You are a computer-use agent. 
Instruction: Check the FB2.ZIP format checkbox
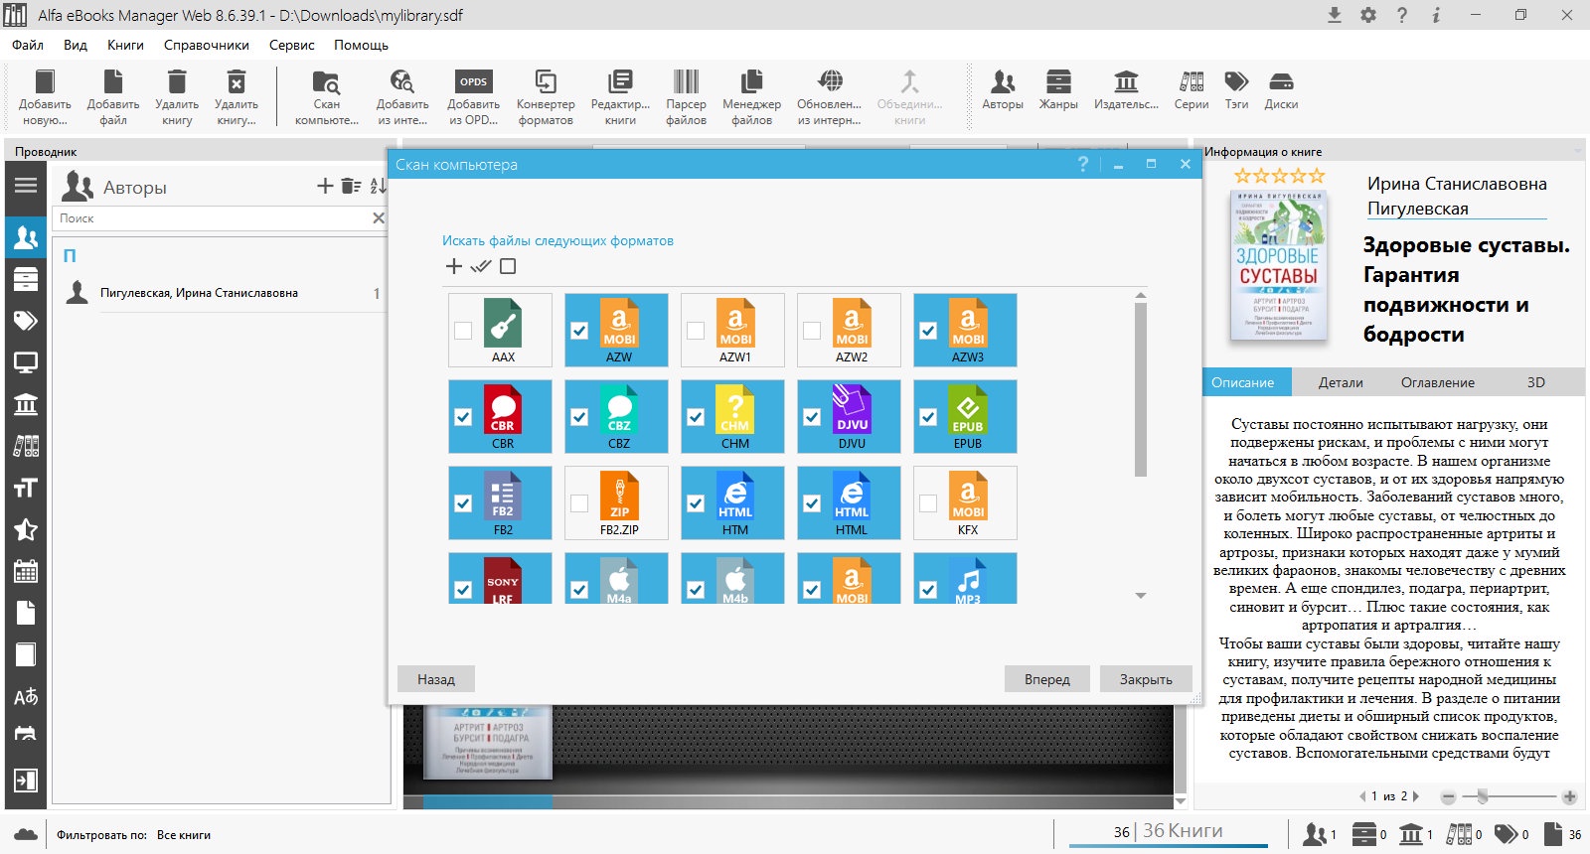579,503
